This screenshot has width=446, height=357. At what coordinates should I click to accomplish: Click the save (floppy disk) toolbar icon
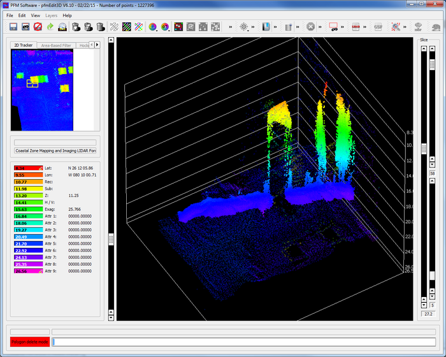13,27
